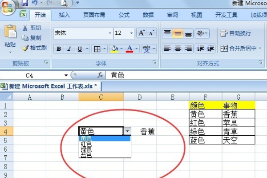
Task: Click 合并后居中 merge and center
Action: 239,49
